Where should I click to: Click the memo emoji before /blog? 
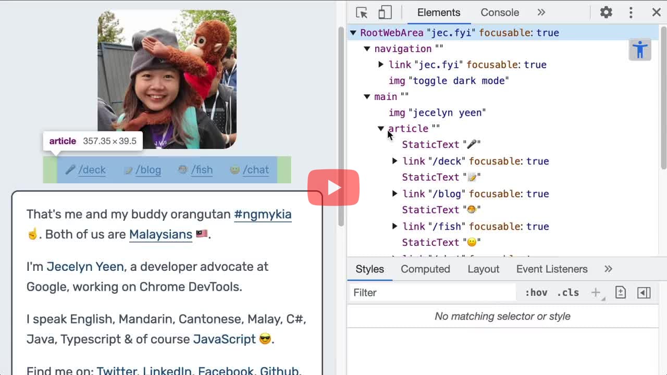click(128, 170)
